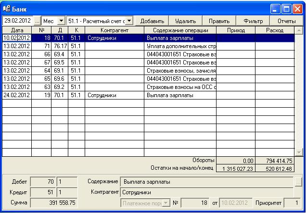This screenshot has width=306, height=213.
Task: Click the Расход column header
Action: 275,30
